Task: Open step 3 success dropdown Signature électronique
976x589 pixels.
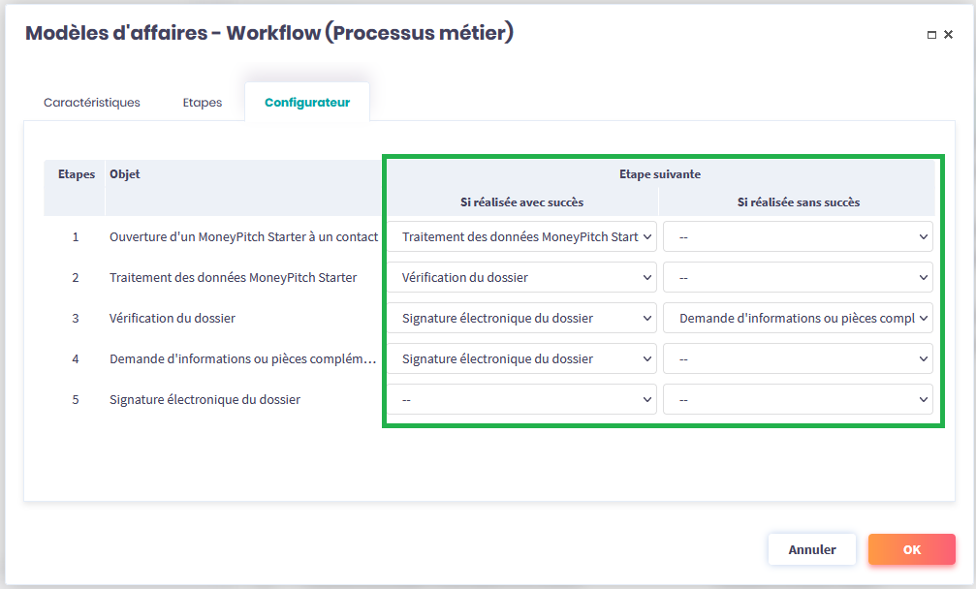Action: [x=521, y=318]
